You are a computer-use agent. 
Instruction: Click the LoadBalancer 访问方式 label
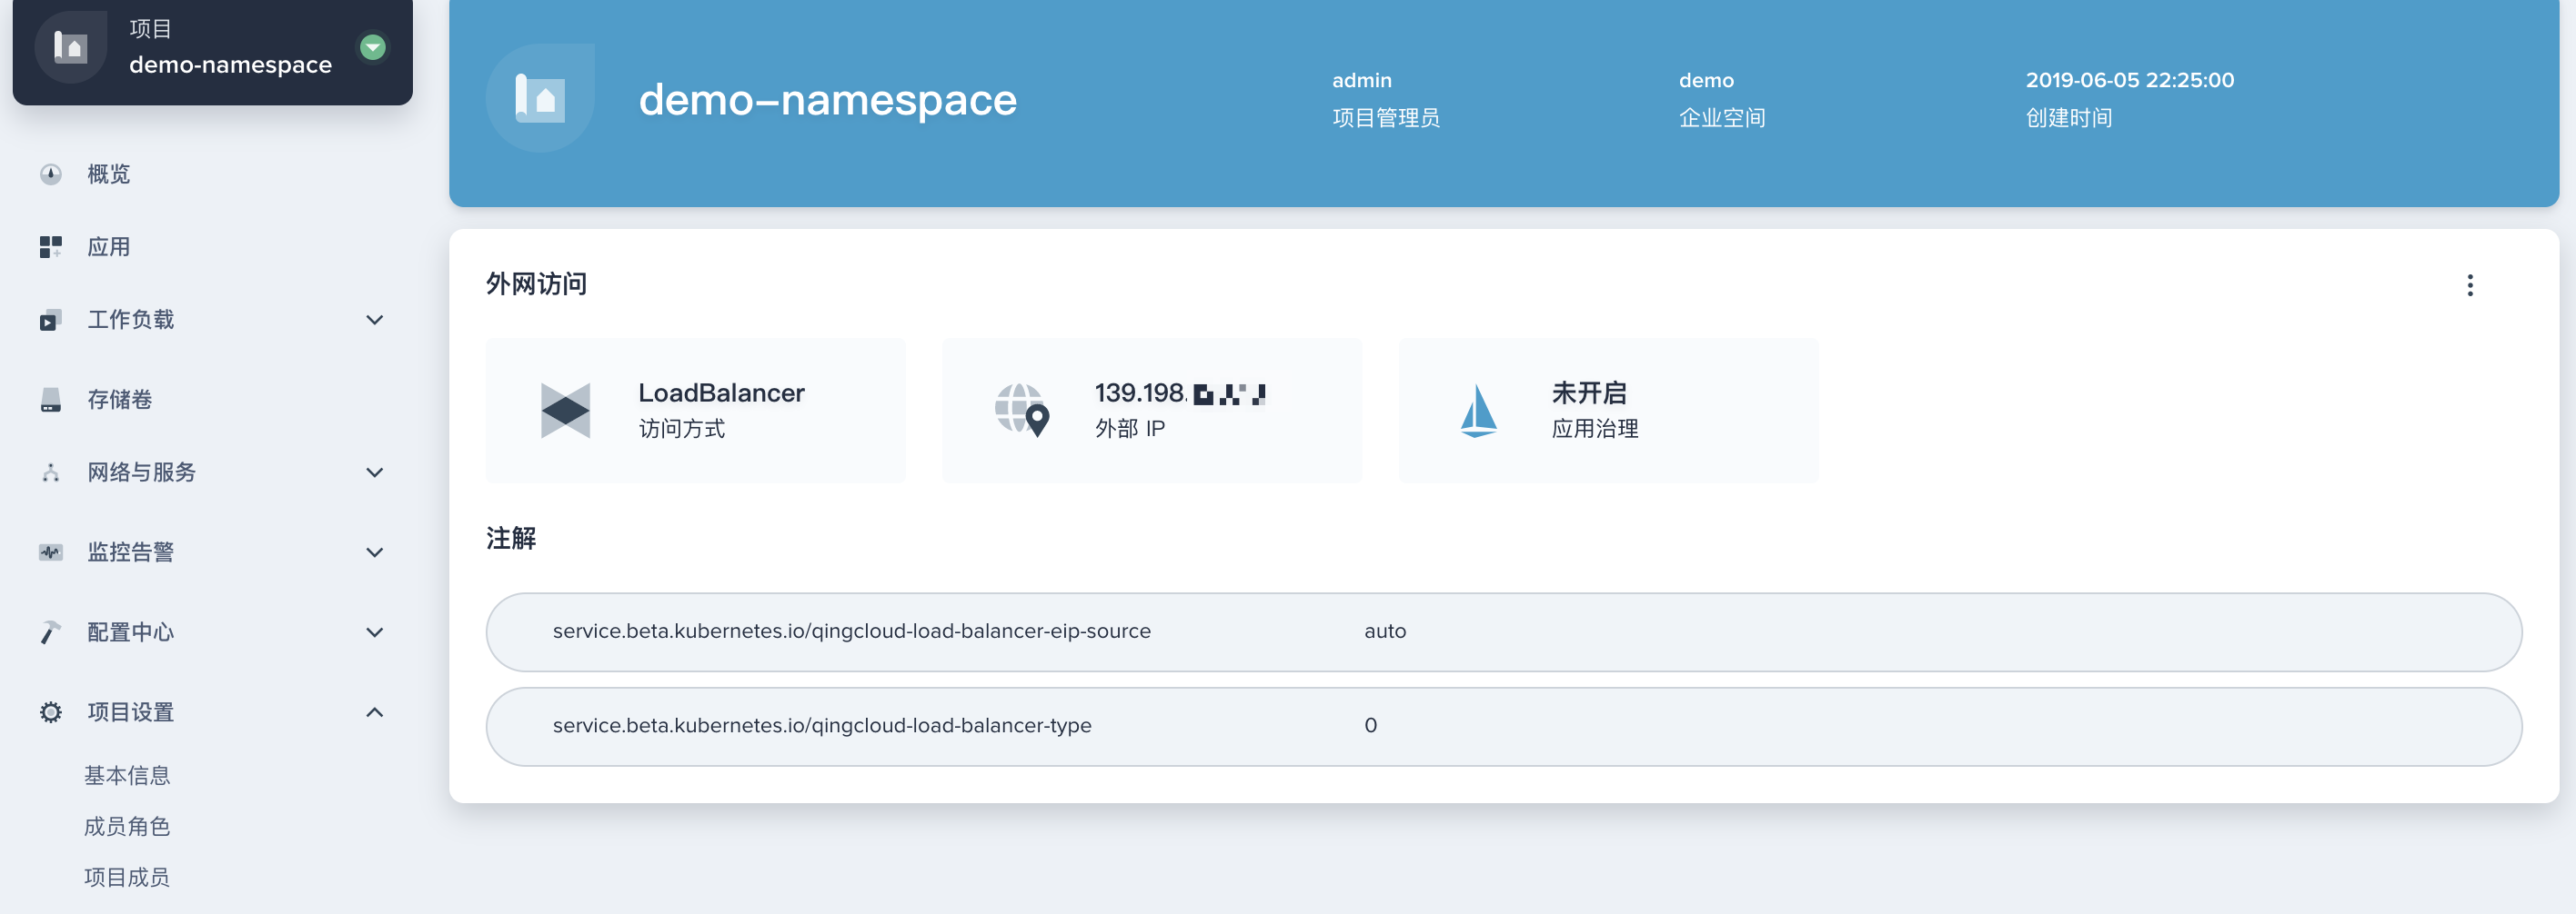pos(682,429)
